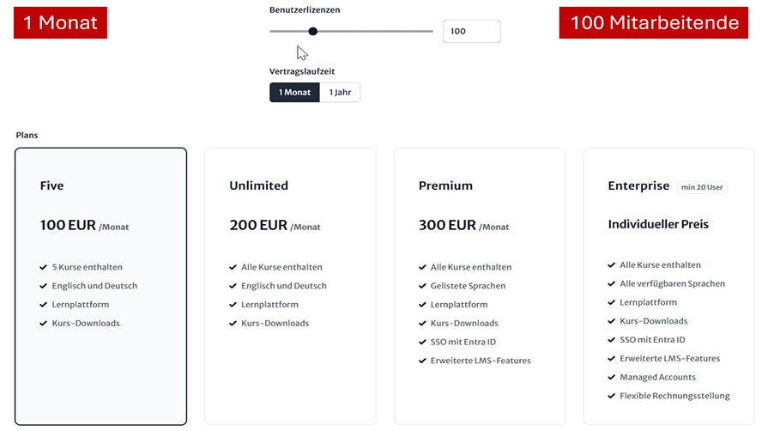Image resolution: width=762 pixels, height=431 pixels.
Task: Click the checkmark next to Premium's 'Erweiterte LMS-Features'
Action: pos(423,361)
